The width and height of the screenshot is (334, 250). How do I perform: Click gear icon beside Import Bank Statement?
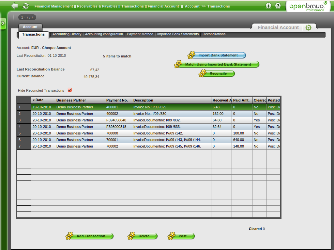[192, 55]
